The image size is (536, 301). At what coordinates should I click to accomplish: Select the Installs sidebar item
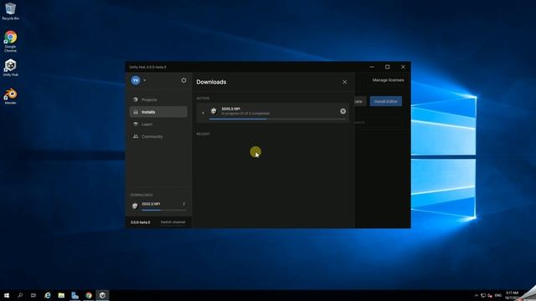(158, 112)
